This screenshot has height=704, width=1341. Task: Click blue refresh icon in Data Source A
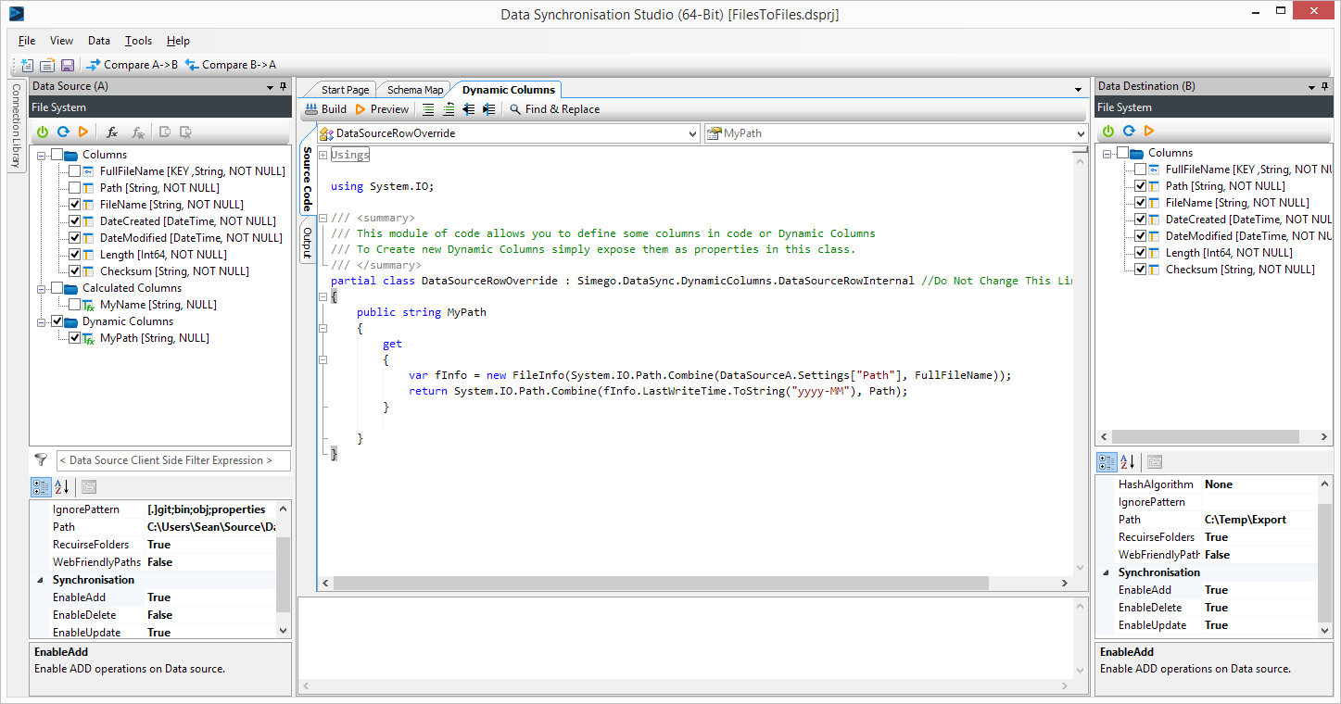pyautogui.click(x=63, y=132)
